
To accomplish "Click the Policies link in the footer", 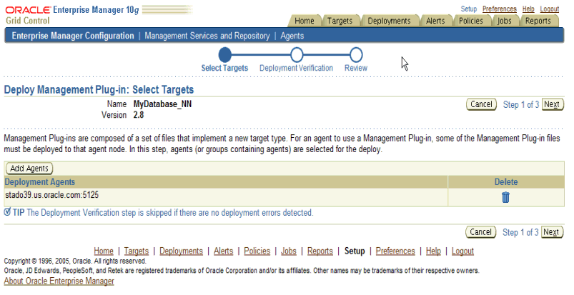I will tap(257, 251).
